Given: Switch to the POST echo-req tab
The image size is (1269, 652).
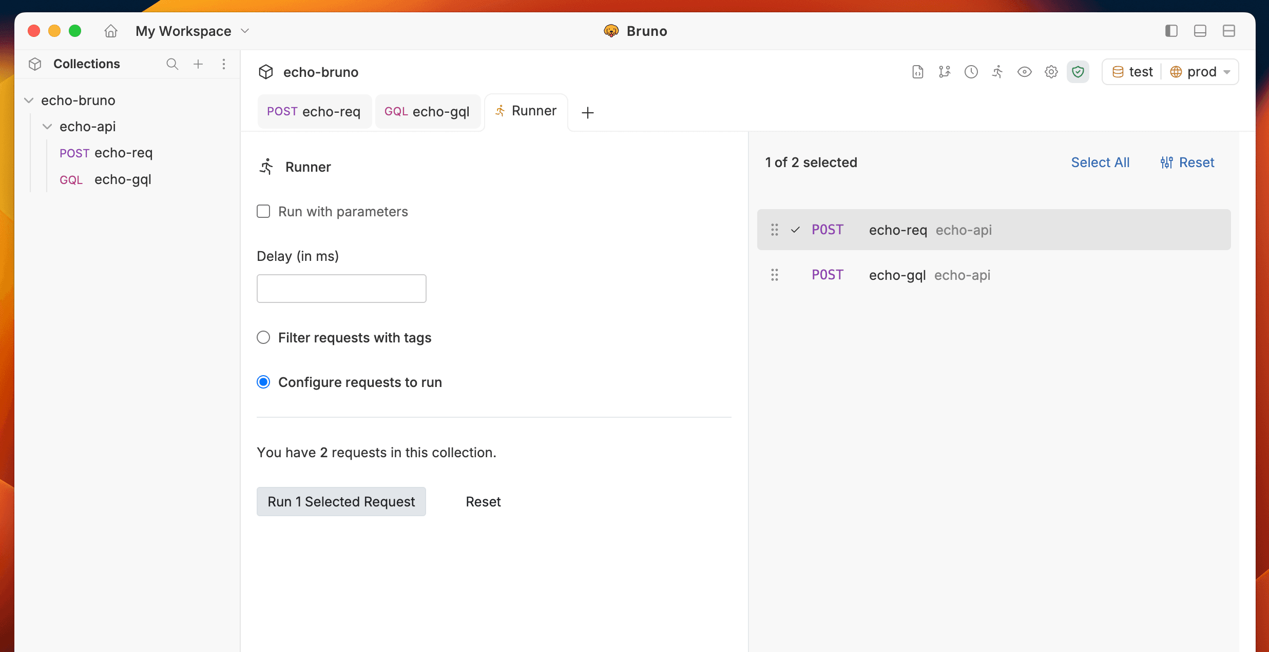Looking at the screenshot, I should click(x=314, y=112).
